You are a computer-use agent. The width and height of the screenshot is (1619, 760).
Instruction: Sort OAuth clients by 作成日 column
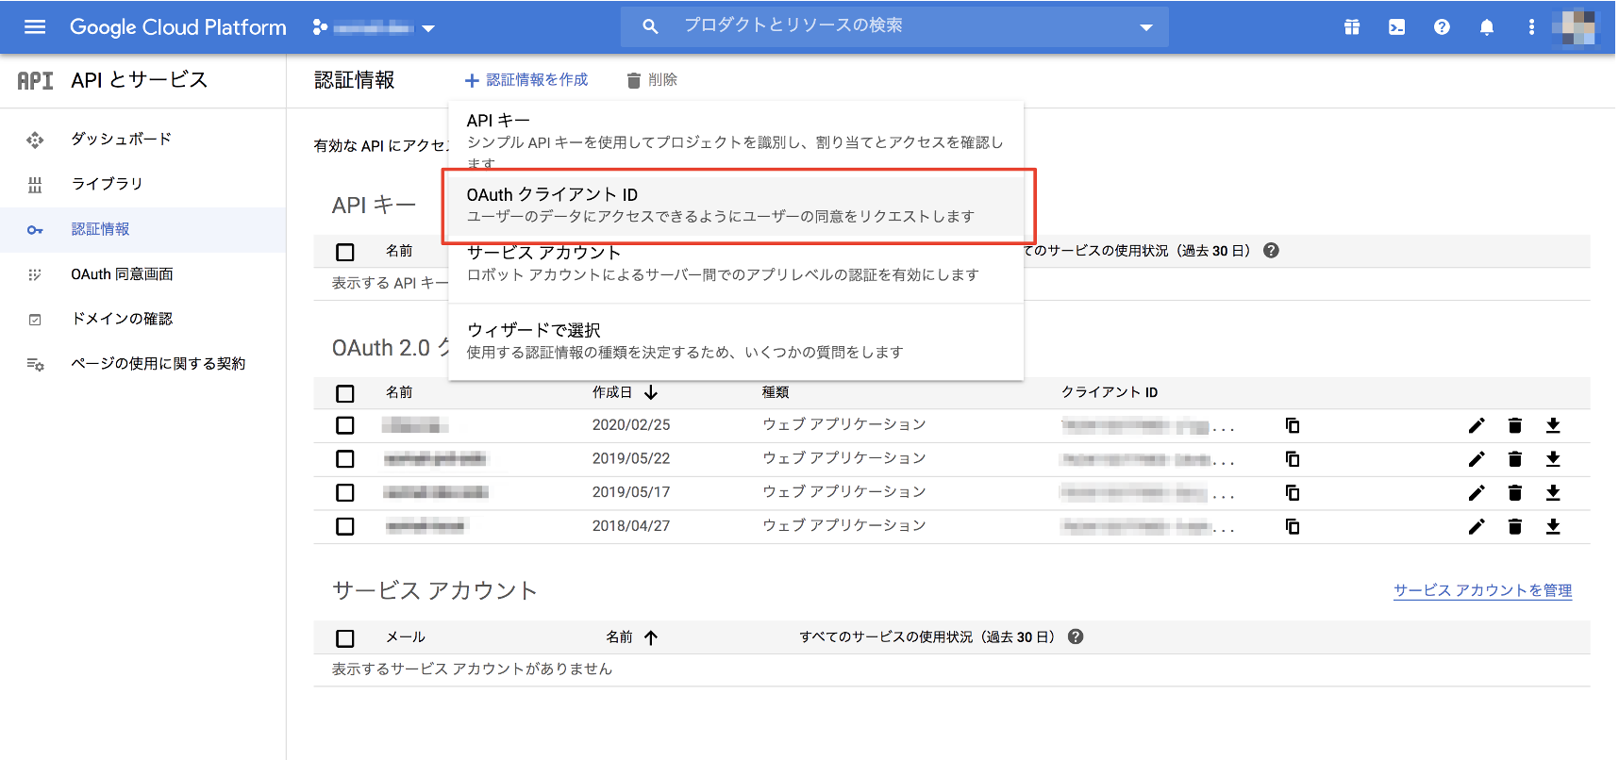625,392
